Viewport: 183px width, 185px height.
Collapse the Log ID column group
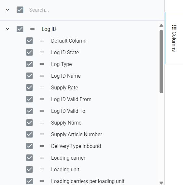click(x=7, y=29)
